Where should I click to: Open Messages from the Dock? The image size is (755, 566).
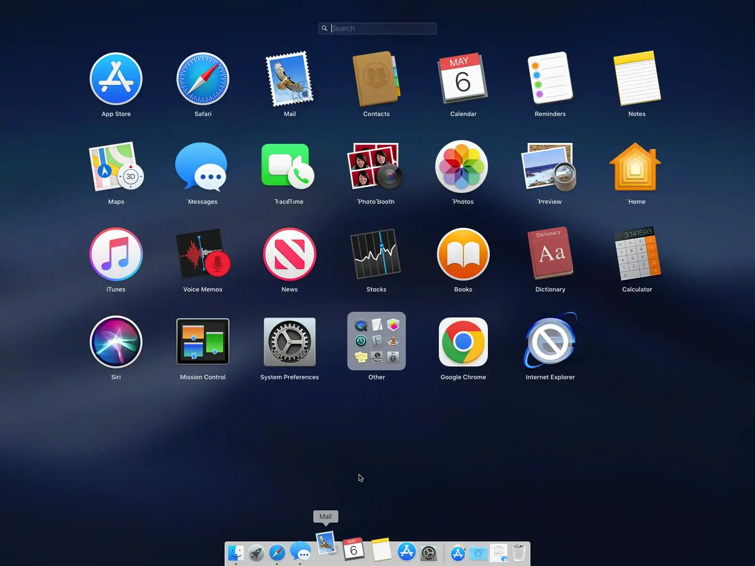click(300, 552)
